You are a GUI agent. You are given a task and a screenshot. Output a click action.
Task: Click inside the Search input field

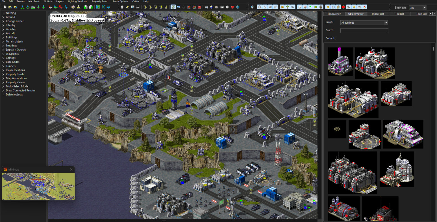click(364, 30)
